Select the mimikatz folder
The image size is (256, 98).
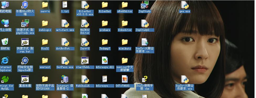coord(125,42)
